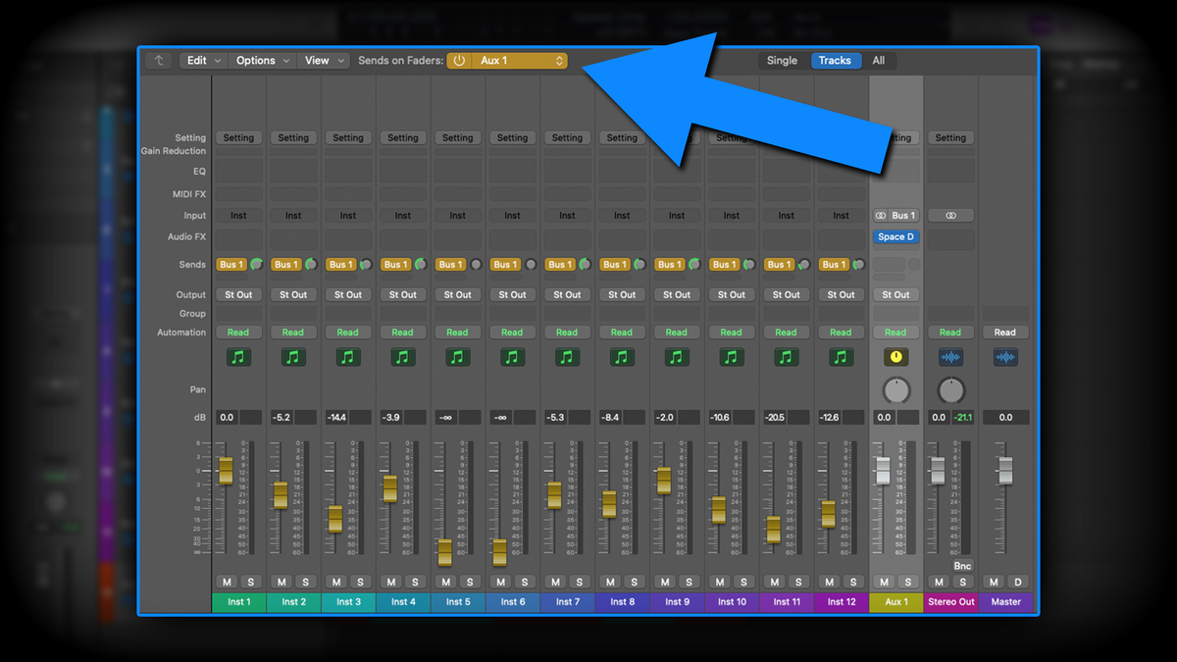Viewport: 1177px width, 662px height.
Task: Open the Options menu
Action: click(x=261, y=60)
